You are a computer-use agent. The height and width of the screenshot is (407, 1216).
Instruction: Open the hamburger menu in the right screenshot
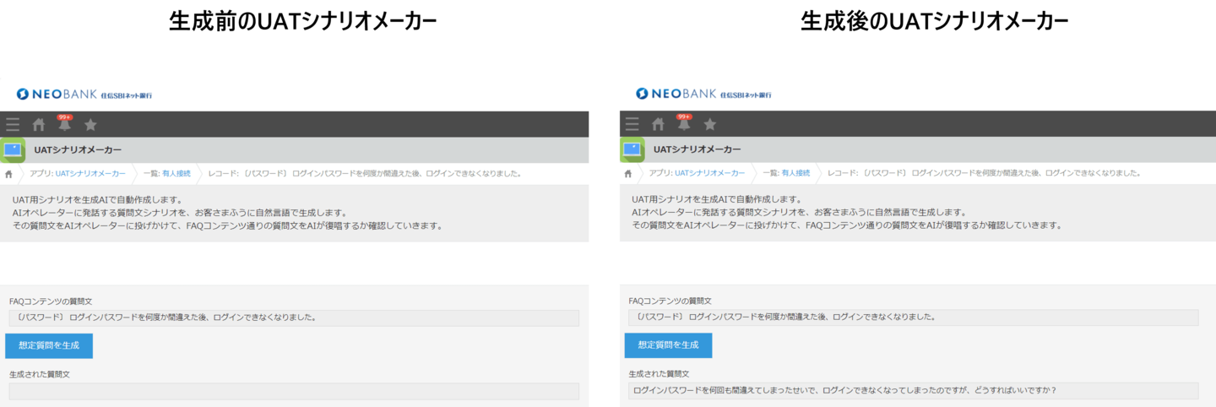point(632,125)
